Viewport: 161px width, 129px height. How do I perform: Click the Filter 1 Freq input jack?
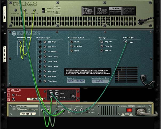(45, 57)
